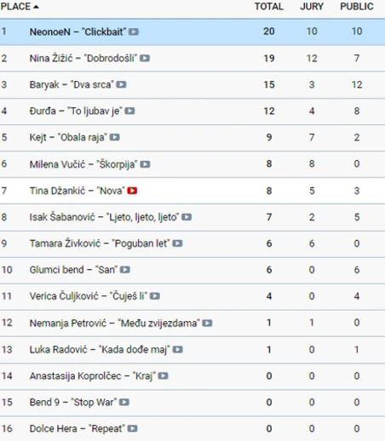Sort results by JURY column
The image size is (385, 441).
312,7
